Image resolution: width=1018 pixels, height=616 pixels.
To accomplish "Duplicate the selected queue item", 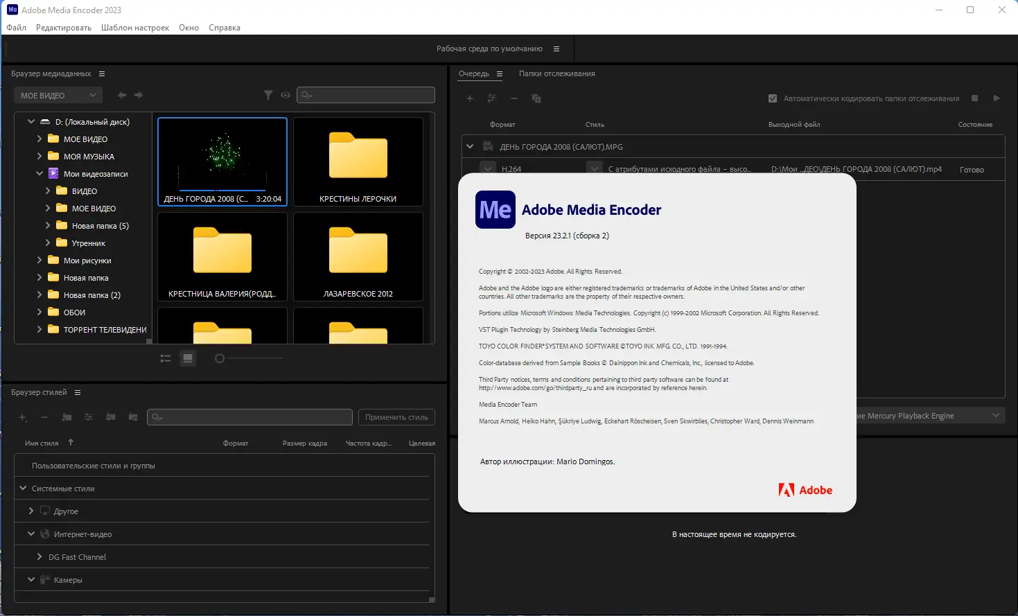I will tap(536, 98).
